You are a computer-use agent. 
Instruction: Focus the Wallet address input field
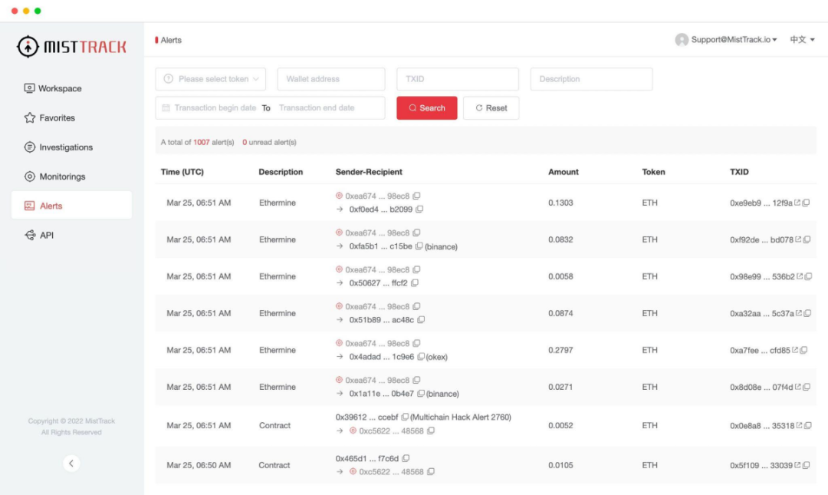(330, 79)
